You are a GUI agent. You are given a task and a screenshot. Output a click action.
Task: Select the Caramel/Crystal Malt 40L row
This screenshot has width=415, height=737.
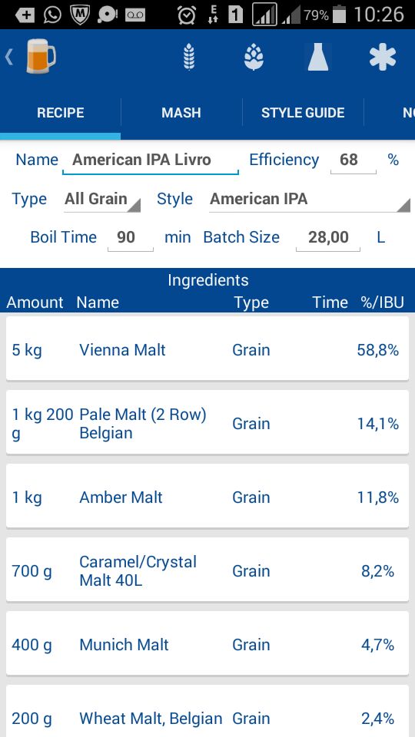tap(207, 570)
